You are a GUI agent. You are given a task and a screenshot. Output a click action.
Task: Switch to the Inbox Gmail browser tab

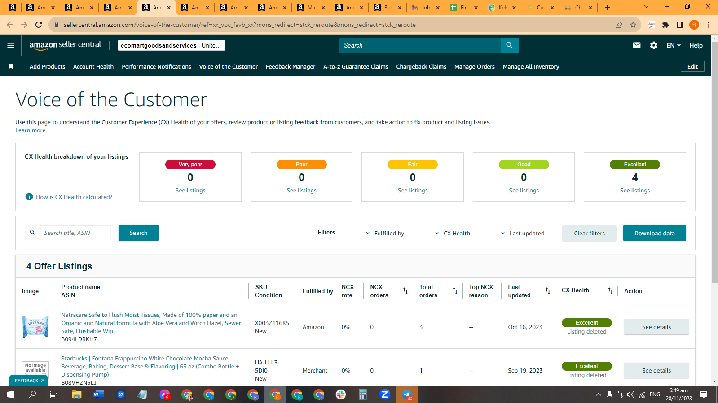click(426, 8)
